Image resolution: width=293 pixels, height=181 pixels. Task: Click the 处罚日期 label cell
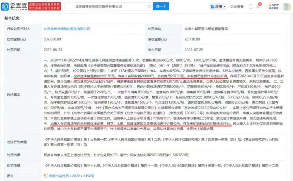click(x=23, y=50)
